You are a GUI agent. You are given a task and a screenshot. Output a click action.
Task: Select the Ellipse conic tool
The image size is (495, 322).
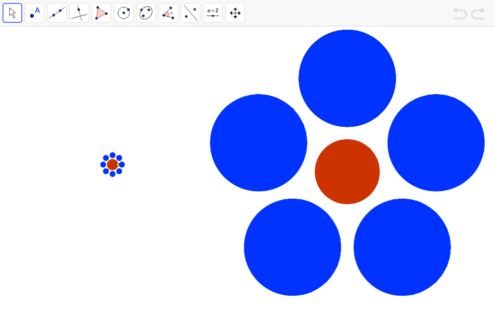[x=146, y=13]
